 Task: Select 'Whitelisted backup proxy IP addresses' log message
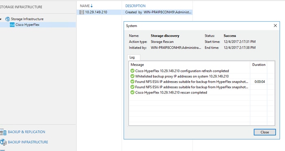(182, 76)
